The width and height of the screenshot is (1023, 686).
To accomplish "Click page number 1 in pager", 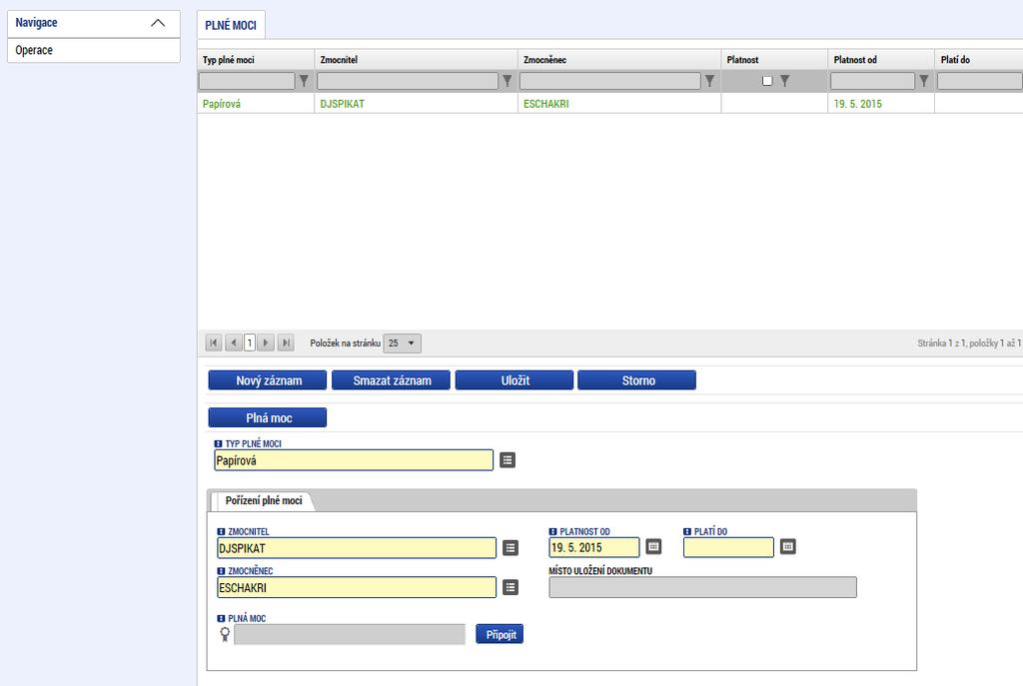I will point(250,343).
